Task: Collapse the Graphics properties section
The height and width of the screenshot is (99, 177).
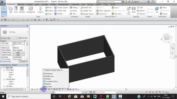Action: point(25,41)
